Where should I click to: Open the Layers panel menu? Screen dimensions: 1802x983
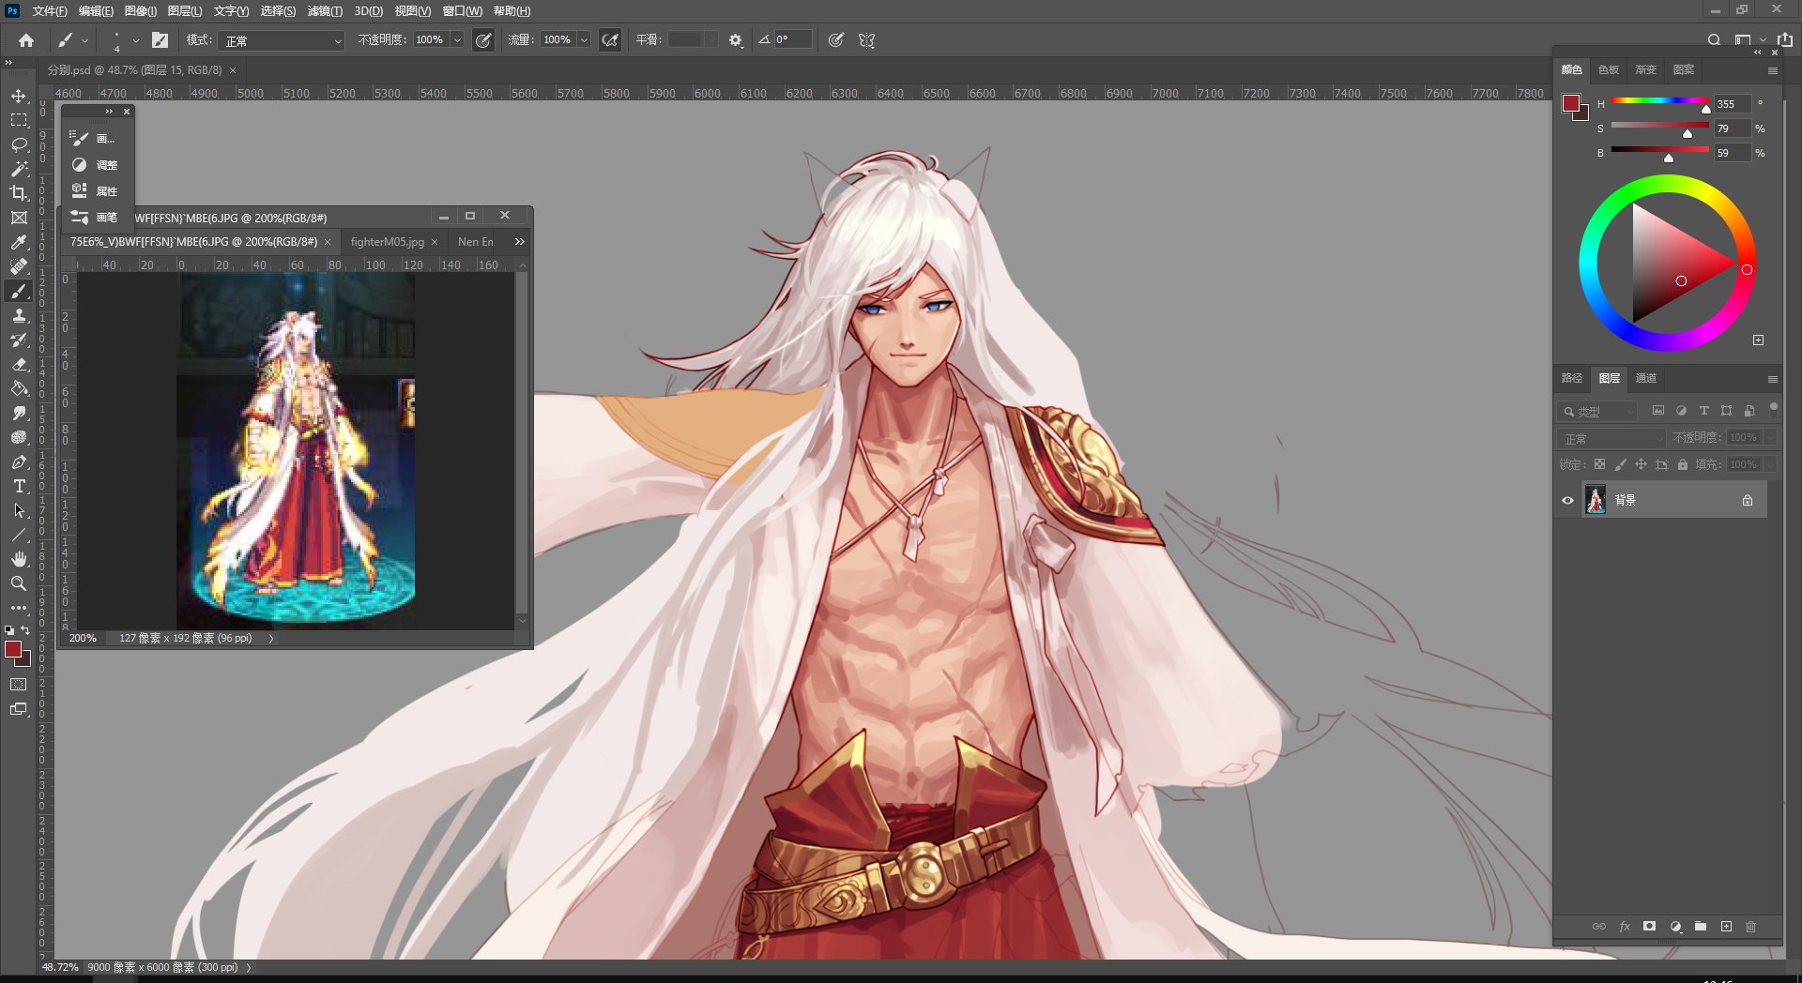[1773, 379]
